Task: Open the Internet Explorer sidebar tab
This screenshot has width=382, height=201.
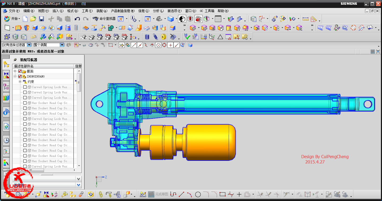Action: point(6,126)
